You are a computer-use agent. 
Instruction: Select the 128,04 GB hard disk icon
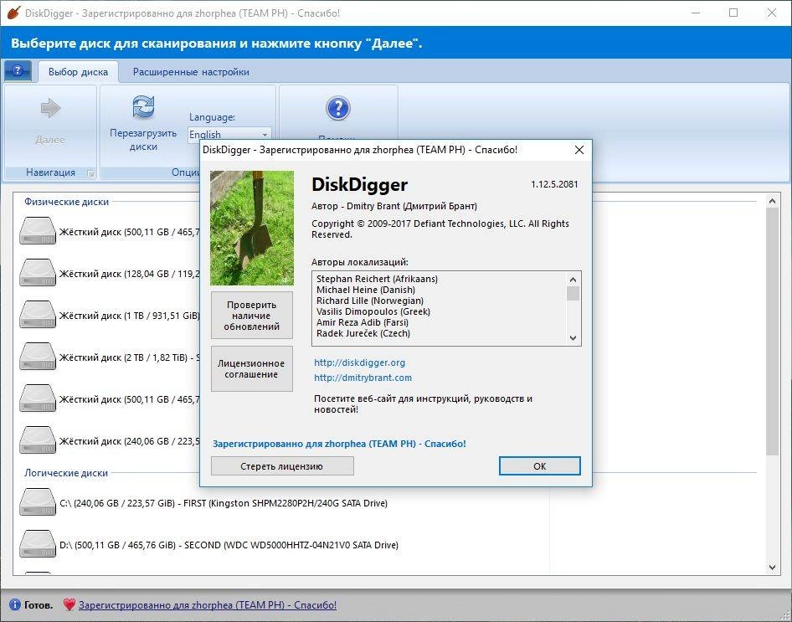38,273
